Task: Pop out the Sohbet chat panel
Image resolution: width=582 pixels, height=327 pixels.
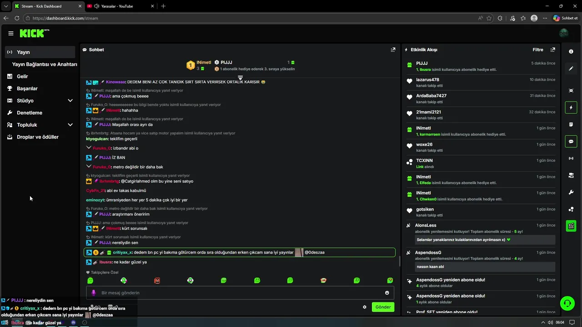Action: click(393, 50)
